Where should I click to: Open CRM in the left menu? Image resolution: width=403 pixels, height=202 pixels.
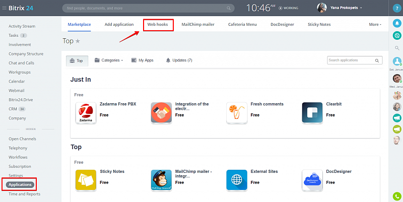coord(13,109)
